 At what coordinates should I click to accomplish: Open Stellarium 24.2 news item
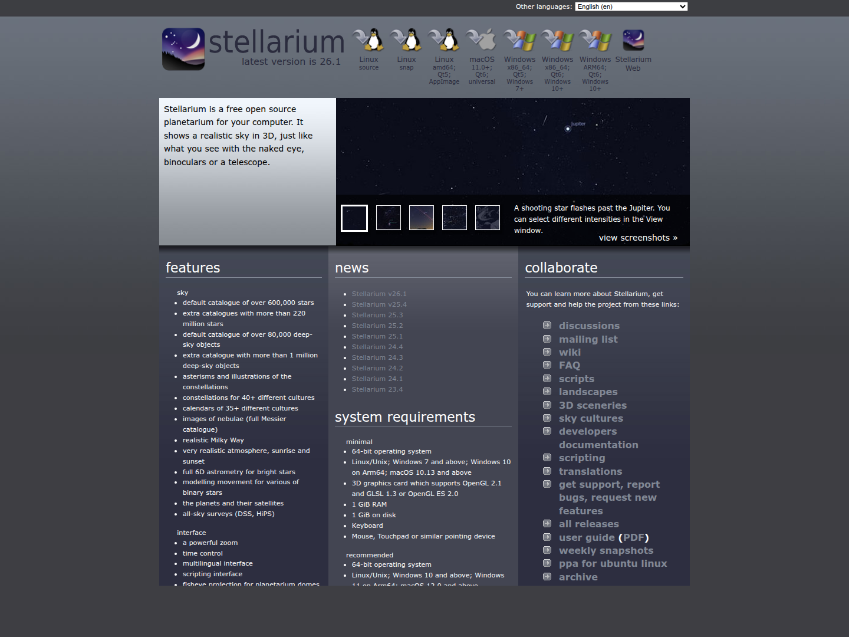click(377, 368)
